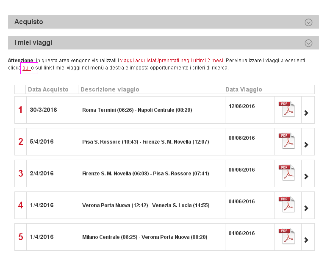
Task: Open details arrow for Firenze S. M. Novella (06:08) trip
Action: (x=306, y=176)
